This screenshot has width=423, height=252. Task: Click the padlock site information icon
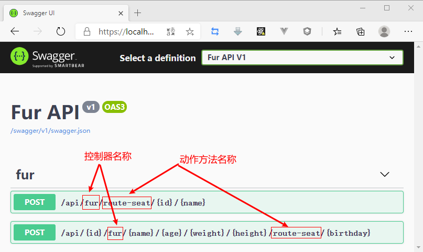click(x=88, y=32)
